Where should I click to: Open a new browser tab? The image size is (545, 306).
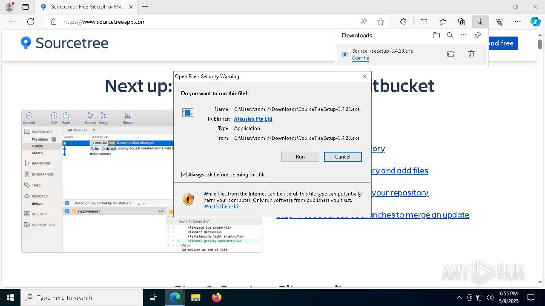click(145, 7)
